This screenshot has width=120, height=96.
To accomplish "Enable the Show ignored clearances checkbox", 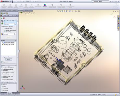I will point(2,67).
